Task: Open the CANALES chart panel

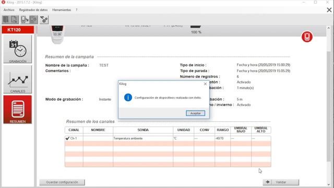Action: click(17, 79)
